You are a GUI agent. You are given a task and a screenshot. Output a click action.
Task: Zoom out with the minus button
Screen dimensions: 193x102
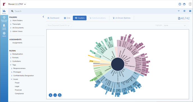point(55,95)
